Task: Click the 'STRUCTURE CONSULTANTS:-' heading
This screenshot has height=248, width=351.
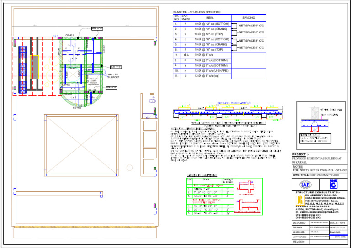Action: 318,193
